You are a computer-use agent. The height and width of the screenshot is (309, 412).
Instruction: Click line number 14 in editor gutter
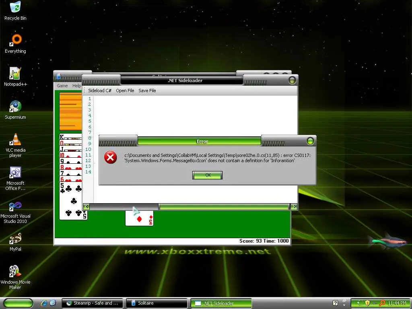88,172
